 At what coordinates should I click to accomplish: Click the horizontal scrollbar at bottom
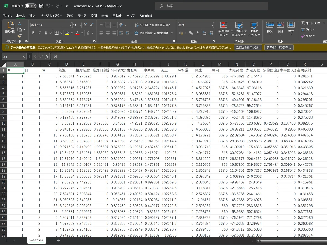click(293, 241)
